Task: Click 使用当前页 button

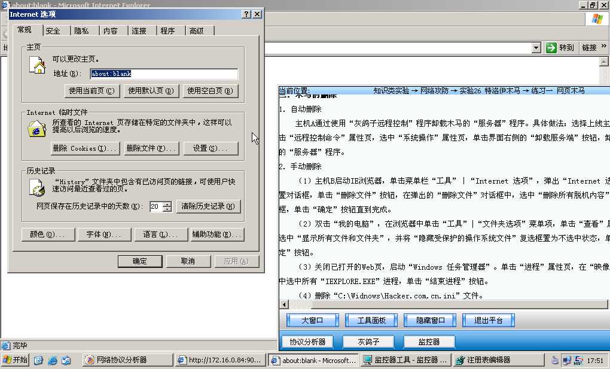Action: 92,91
